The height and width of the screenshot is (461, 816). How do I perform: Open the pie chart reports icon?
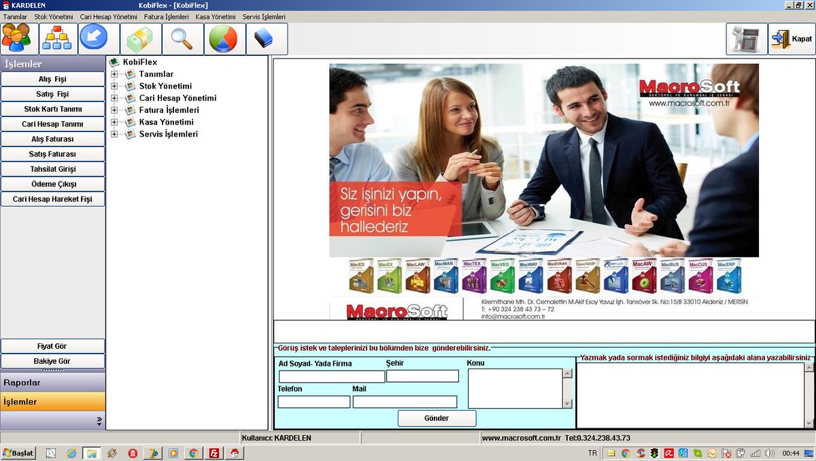[x=224, y=39]
